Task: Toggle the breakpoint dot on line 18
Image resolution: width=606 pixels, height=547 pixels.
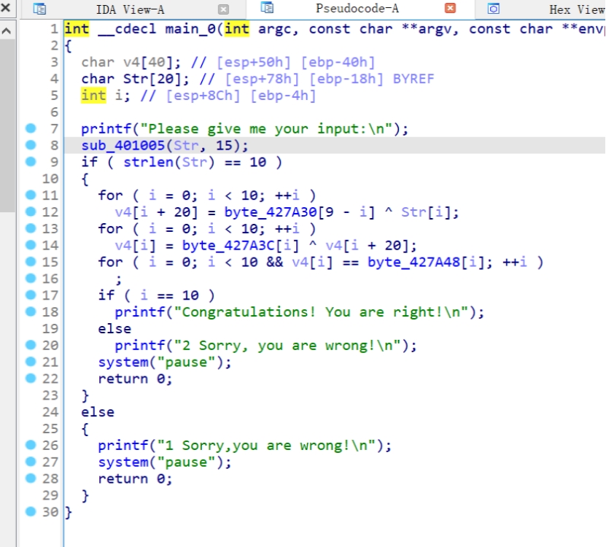Action: [x=31, y=311]
